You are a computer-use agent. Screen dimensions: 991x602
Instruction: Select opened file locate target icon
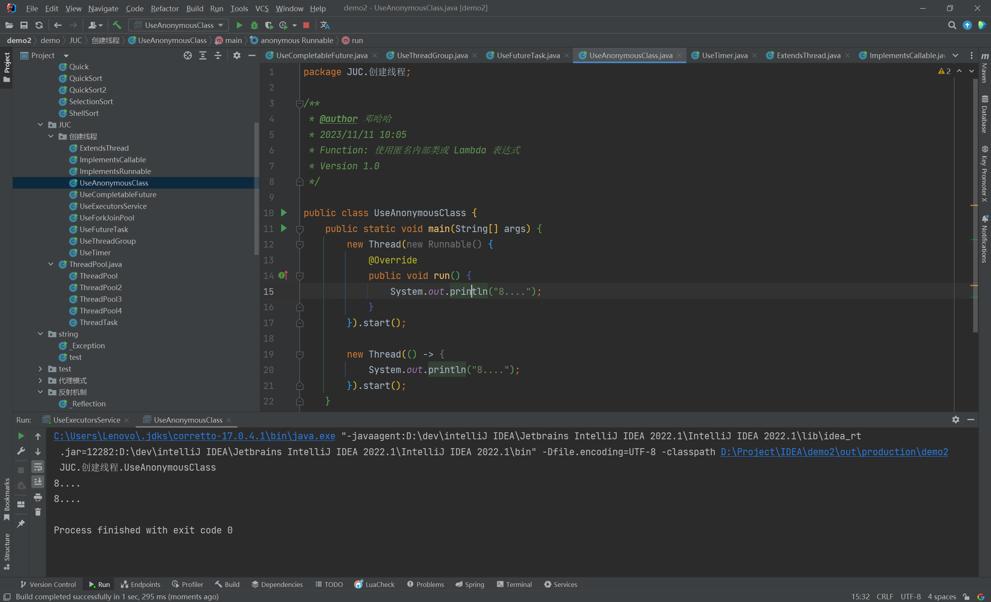188,55
